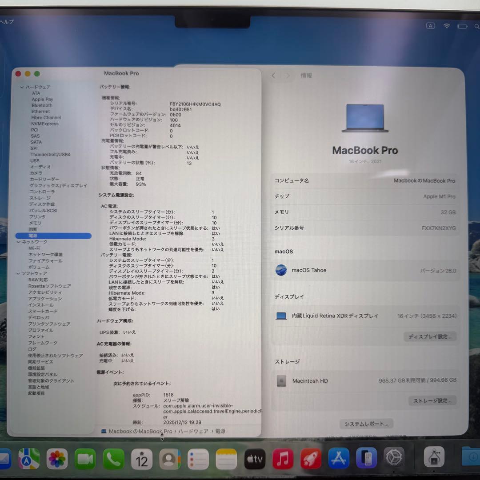Open the App Store from the Dock
Screen dimensions: 480x480
[x=339, y=458]
